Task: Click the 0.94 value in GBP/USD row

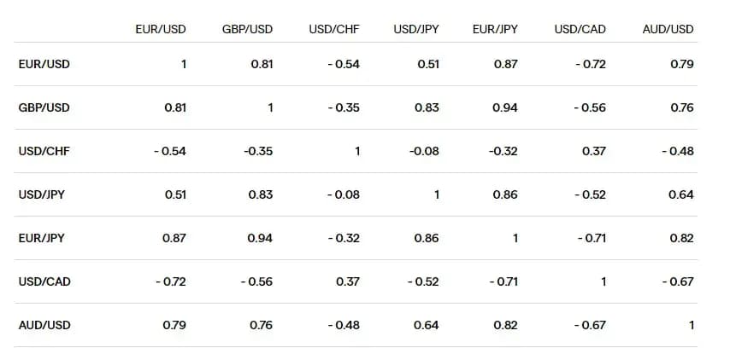Action: pyautogui.click(x=506, y=107)
